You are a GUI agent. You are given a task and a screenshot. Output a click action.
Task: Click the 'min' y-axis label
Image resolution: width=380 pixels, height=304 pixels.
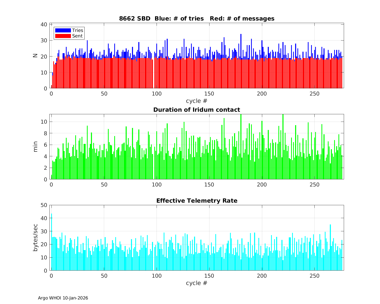[x=35, y=147]
